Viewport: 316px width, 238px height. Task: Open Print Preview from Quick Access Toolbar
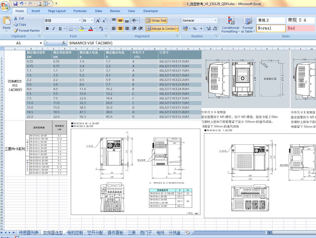pyautogui.click(x=40, y=3)
